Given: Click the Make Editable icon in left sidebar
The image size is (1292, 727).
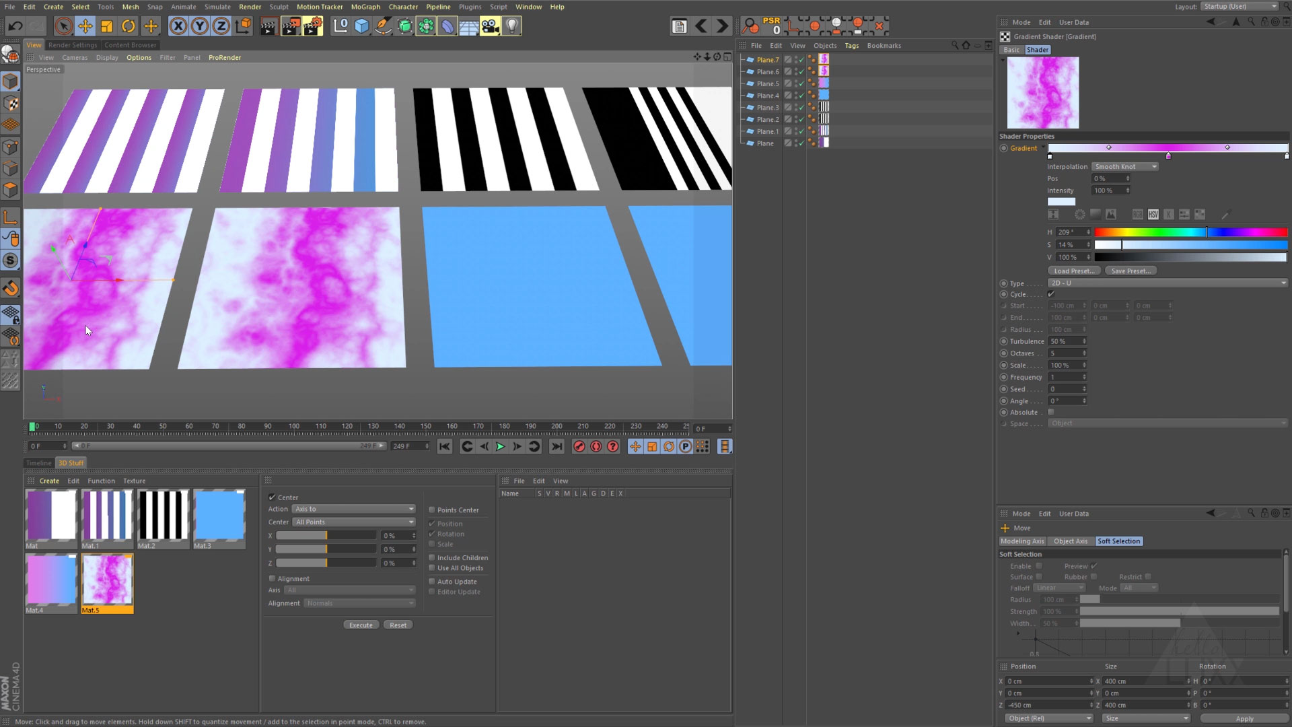Looking at the screenshot, I should pyautogui.click(x=10, y=54).
